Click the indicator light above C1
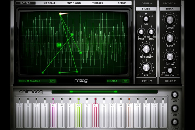 [x=20, y=99]
